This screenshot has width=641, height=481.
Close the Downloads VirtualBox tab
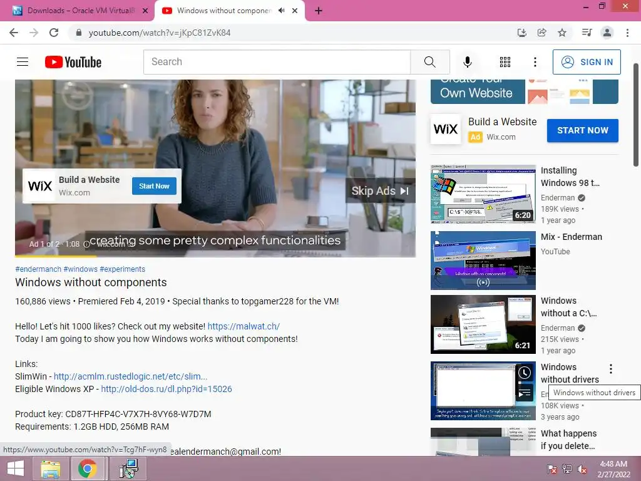pos(145,11)
